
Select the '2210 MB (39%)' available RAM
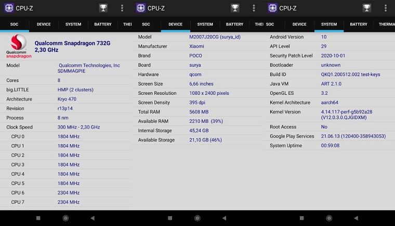(x=206, y=121)
